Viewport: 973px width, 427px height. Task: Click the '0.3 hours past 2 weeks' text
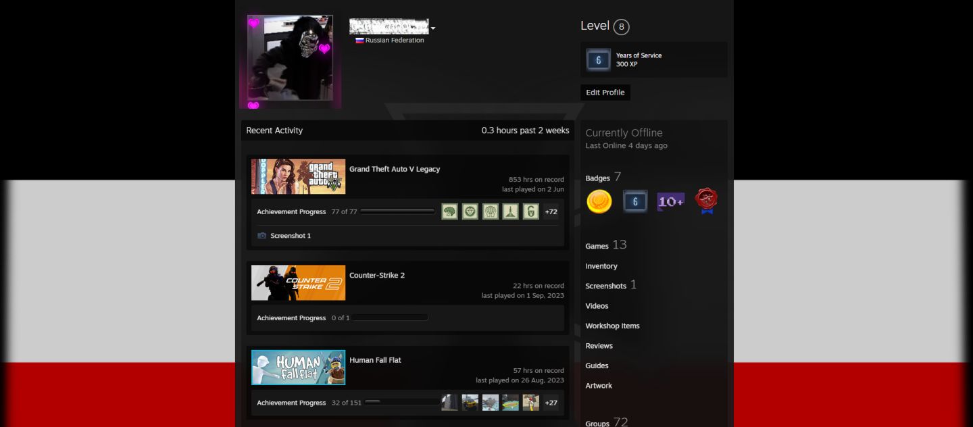tap(525, 130)
